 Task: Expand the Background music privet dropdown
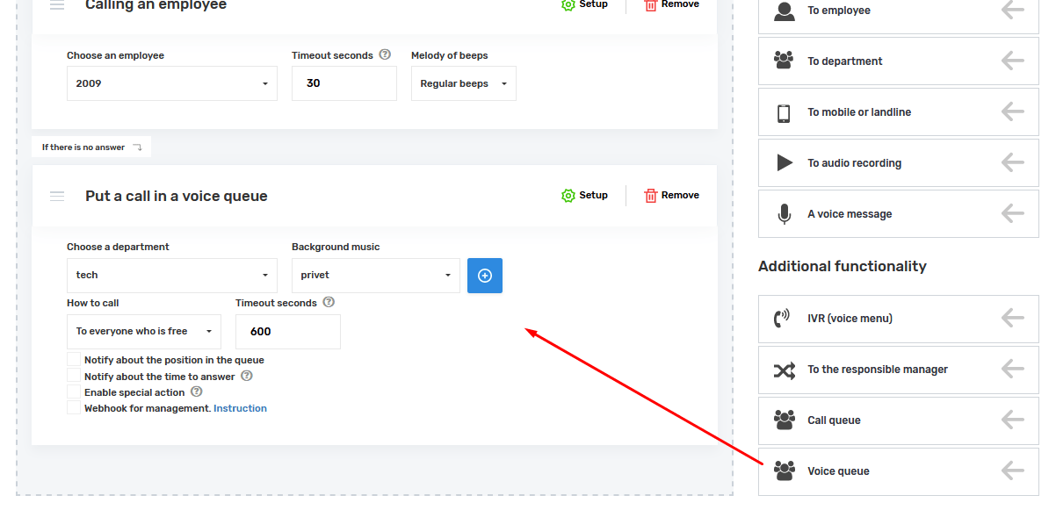pos(375,276)
